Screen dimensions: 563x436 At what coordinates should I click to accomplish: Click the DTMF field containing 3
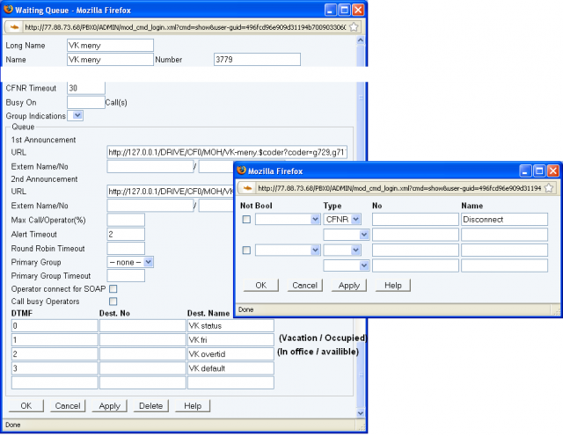pyautogui.click(x=55, y=368)
